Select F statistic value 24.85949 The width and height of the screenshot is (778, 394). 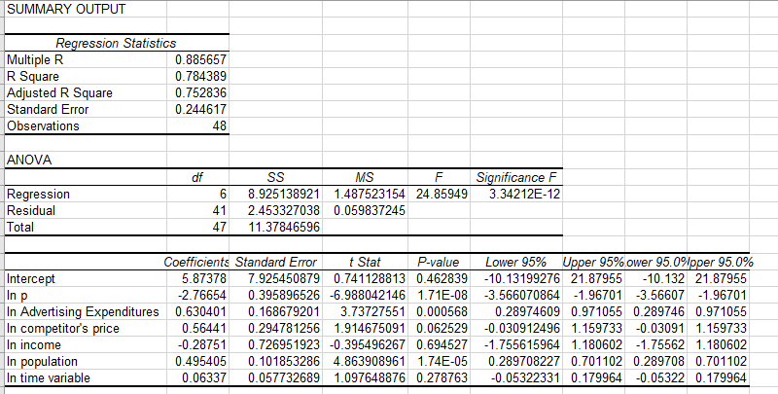tap(442, 194)
